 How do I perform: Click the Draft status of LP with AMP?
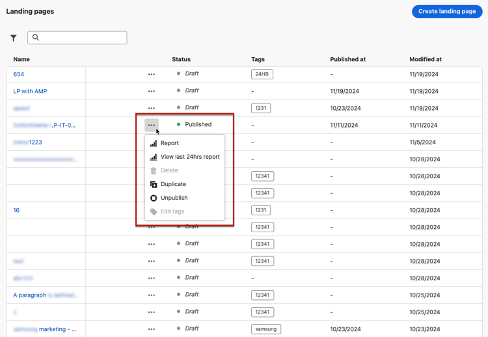(192, 90)
